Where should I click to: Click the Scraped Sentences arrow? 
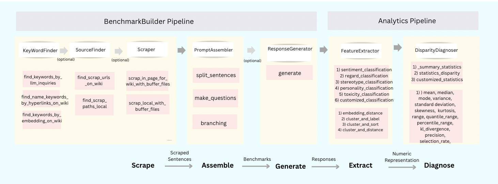[178, 166]
